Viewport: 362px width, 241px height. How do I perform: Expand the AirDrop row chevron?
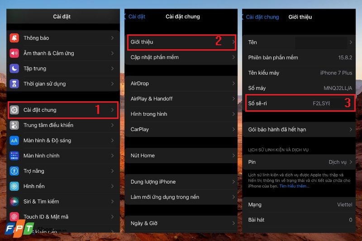[x=233, y=84]
